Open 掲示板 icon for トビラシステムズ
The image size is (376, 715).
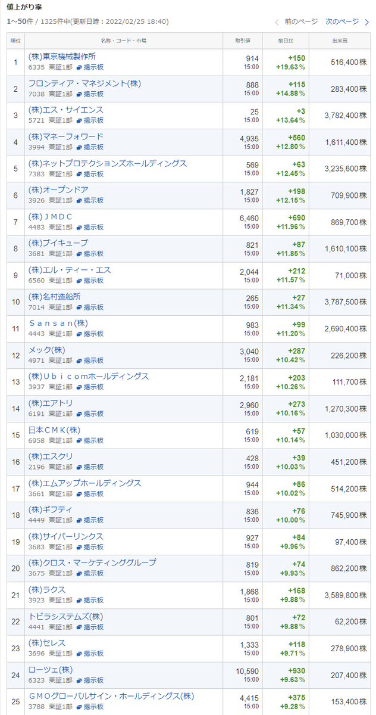(x=79, y=627)
